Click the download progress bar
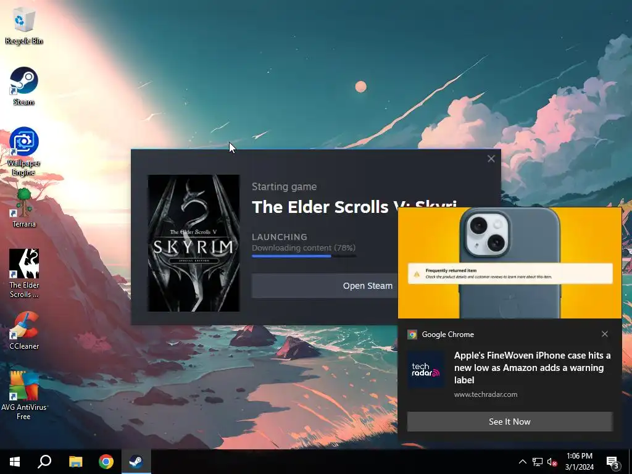Viewport: 632px width, 474px height. tap(304, 256)
